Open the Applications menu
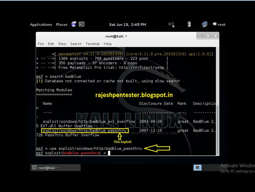 click(41, 24)
